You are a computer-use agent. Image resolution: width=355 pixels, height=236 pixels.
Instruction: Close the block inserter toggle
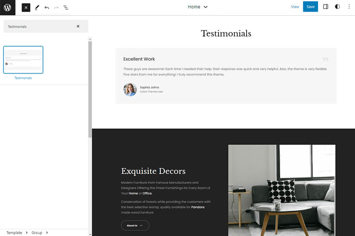point(26,7)
